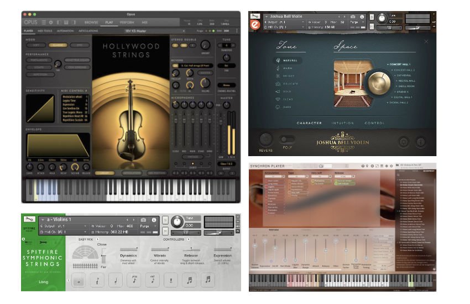Screen dimensions: 470x304
Task: Toggle the reverb on switch in Opus
Action: [x=175, y=66]
